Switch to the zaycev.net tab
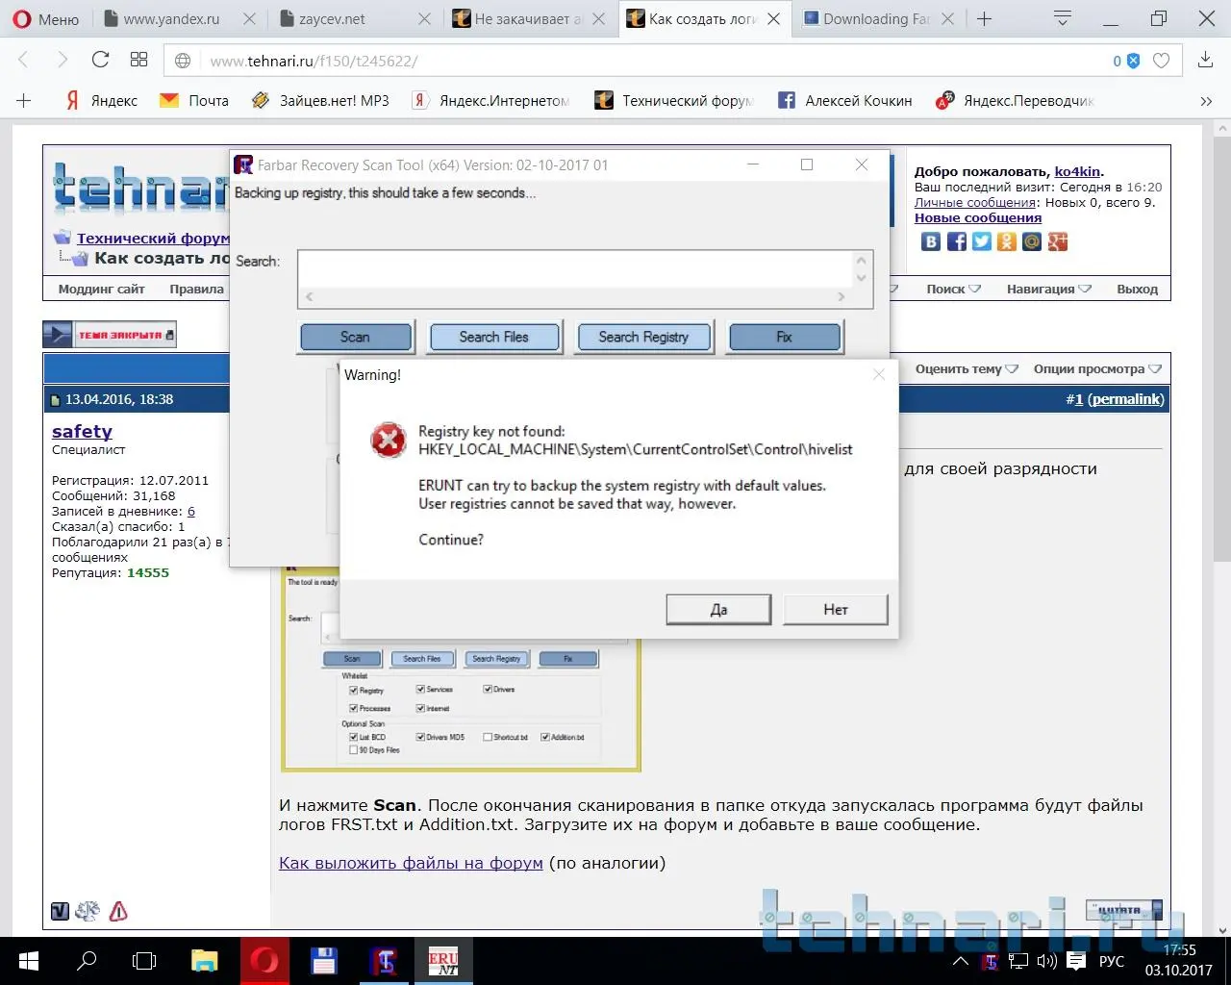 click(x=332, y=19)
